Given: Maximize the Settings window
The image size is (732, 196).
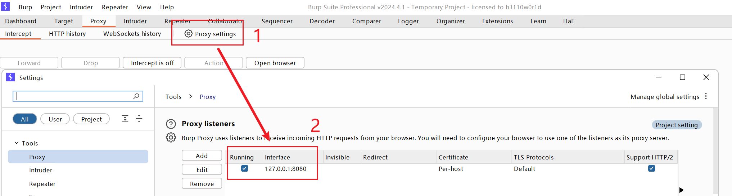Looking at the screenshot, I should tap(682, 77).
